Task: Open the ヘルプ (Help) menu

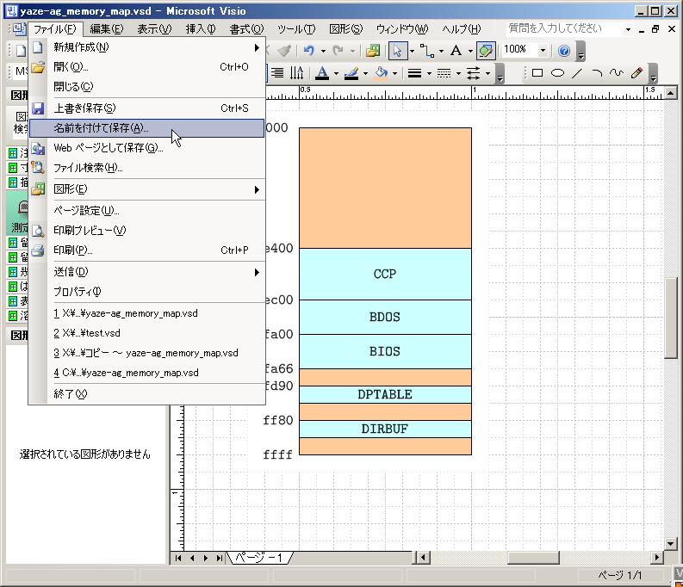Action: tap(462, 29)
